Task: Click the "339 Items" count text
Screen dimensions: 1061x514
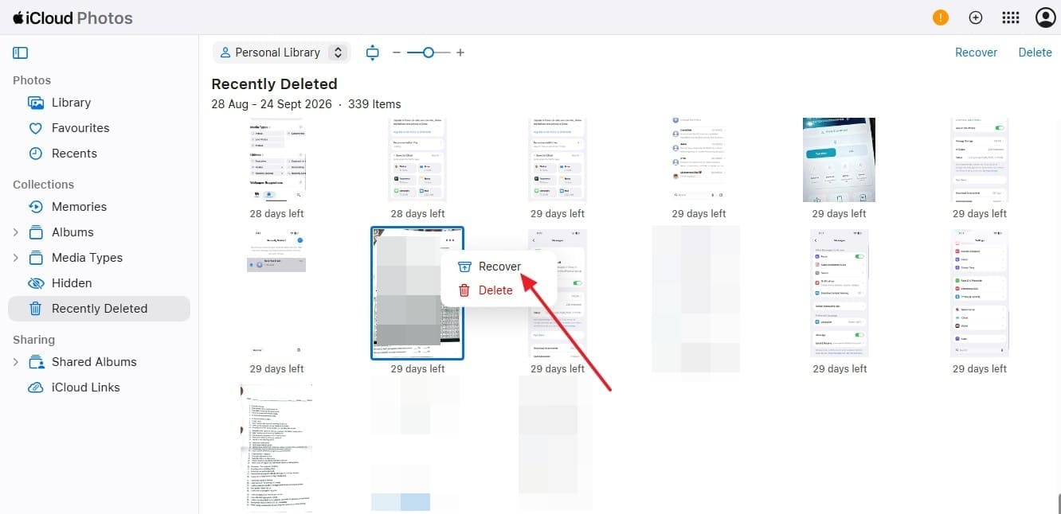Action: tap(374, 104)
